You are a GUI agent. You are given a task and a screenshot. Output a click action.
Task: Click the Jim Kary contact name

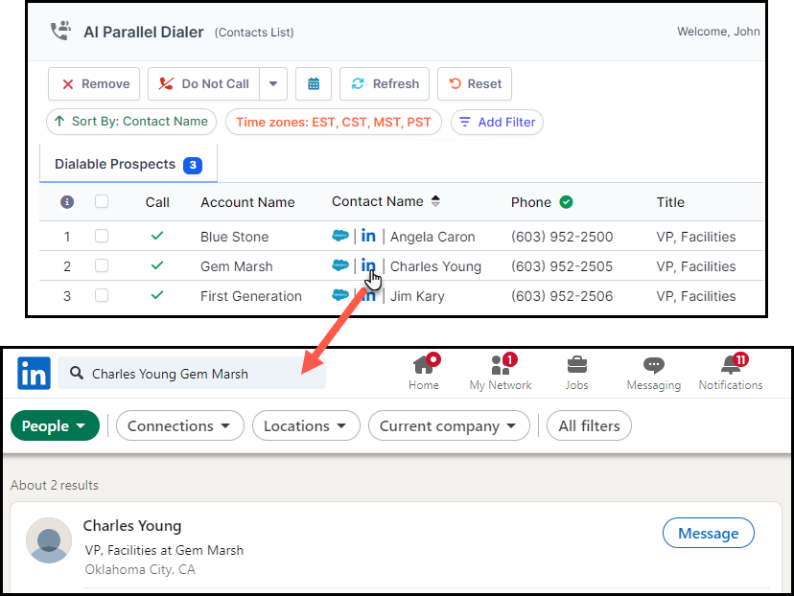417,296
